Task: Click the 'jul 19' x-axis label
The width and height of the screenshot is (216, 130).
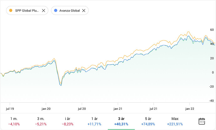Action: coord(10,109)
